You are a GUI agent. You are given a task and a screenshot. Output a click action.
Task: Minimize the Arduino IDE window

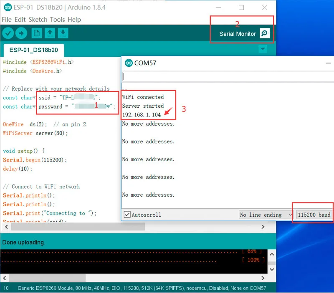point(218,8)
